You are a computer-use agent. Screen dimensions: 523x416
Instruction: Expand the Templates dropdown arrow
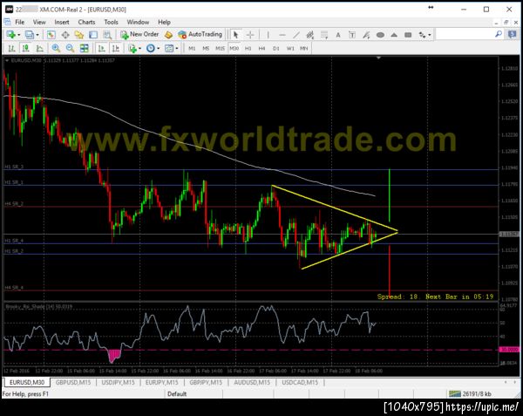pos(177,49)
